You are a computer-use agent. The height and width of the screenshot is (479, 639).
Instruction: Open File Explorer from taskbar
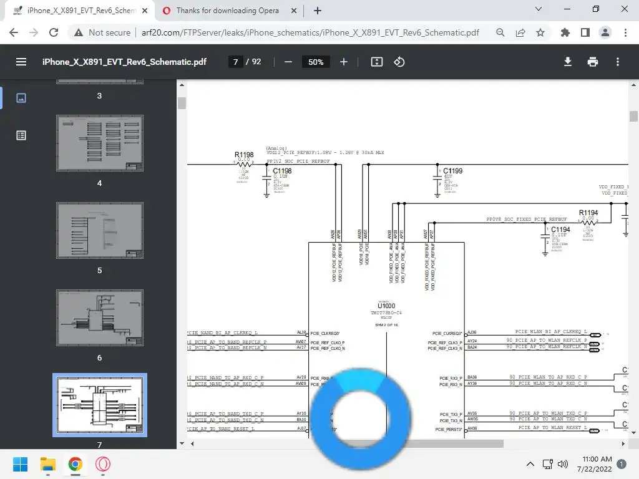(47, 464)
